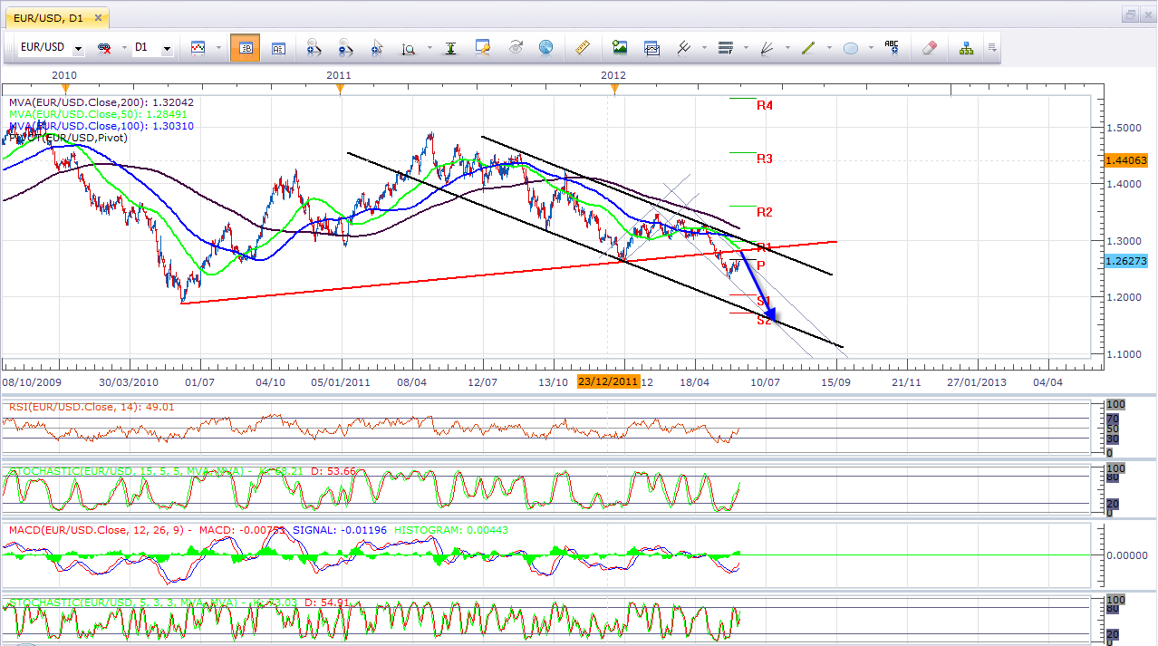Screen dimensions: 1158x646
Task: Expand the fan lines dropdown arrow
Action: [x=787, y=48]
